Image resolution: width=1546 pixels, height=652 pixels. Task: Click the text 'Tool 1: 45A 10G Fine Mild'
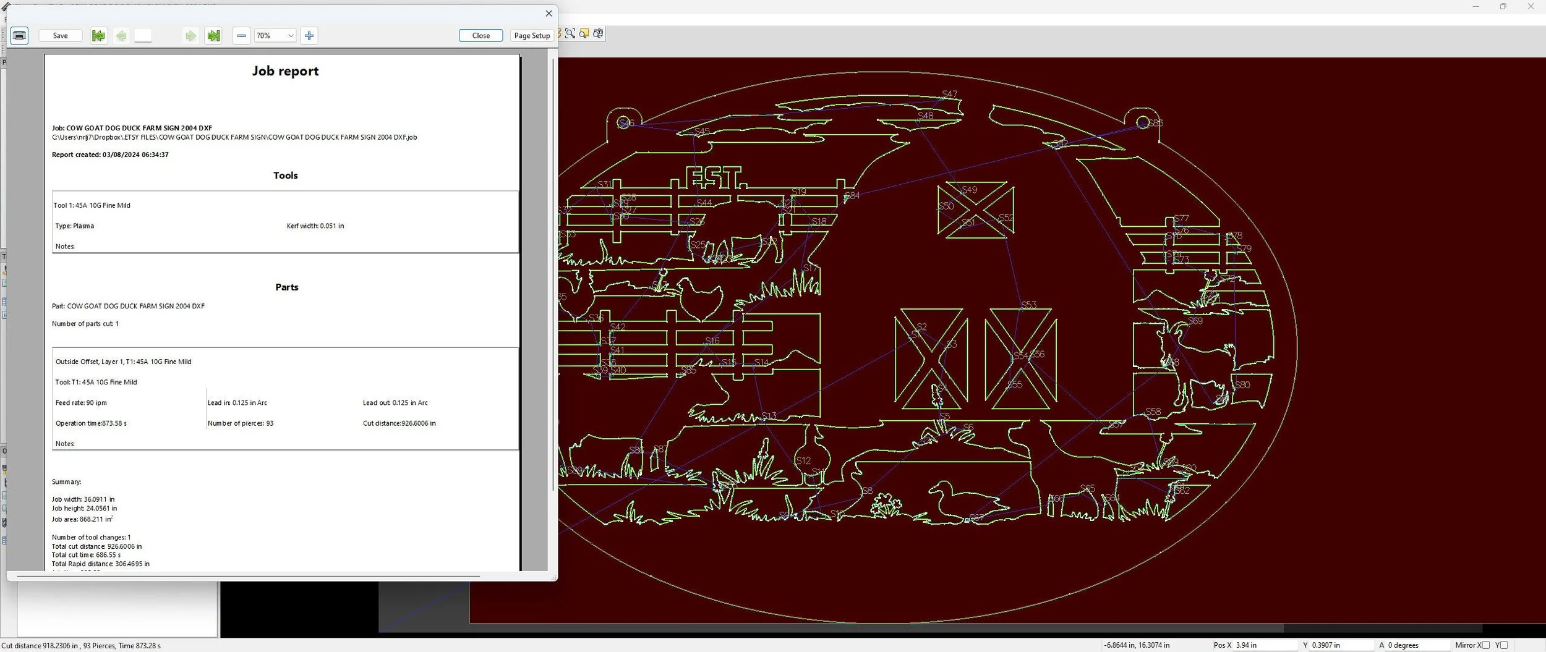[92, 205]
